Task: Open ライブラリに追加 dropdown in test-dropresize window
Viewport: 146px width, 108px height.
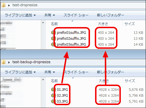Action: 20,15
